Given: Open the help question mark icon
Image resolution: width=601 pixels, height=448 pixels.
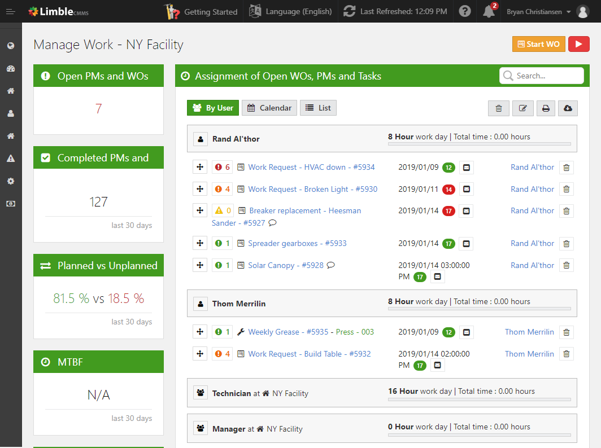Looking at the screenshot, I should point(464,11).
